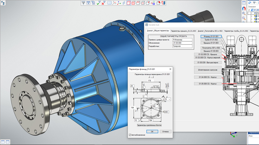This screenshot has height=145, width=259.
Task: Clear all filters with red X funnel
Action: tap(104, 3)
